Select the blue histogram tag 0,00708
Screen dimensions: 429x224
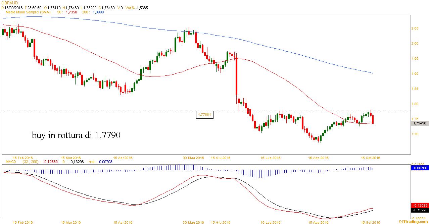coord(420,167)
